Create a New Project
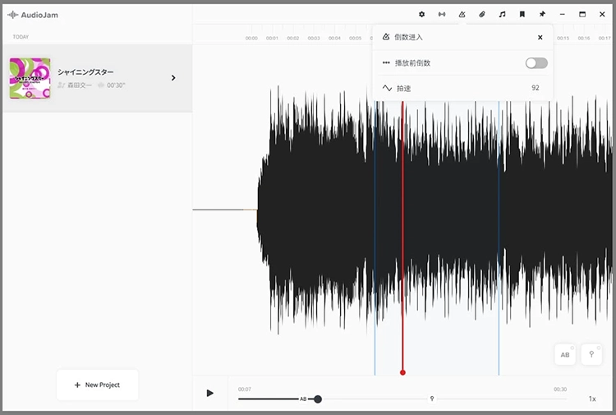The image size is (616, 415). click(x=97, y=385)
